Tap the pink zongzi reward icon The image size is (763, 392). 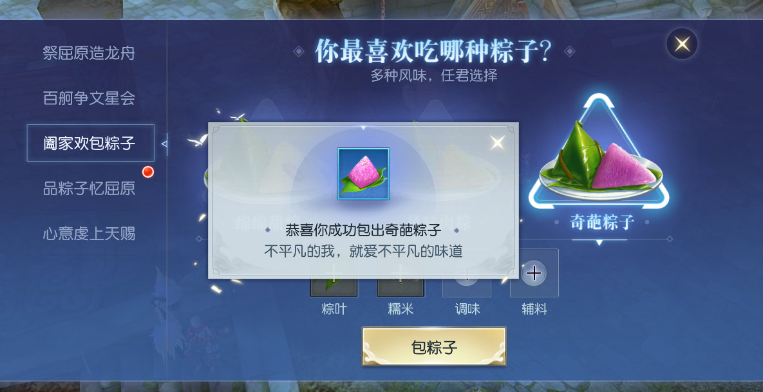364,174
